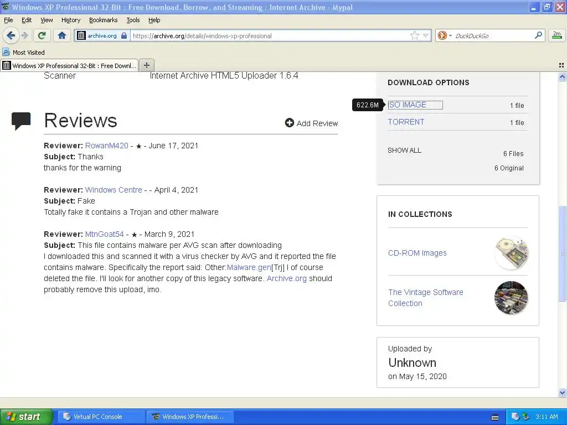Click the Forward navigation arrow

(x=25, y=35)
